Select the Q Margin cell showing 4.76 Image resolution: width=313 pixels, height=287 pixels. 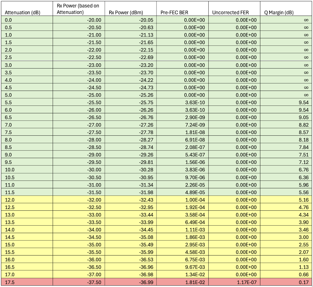286,207
